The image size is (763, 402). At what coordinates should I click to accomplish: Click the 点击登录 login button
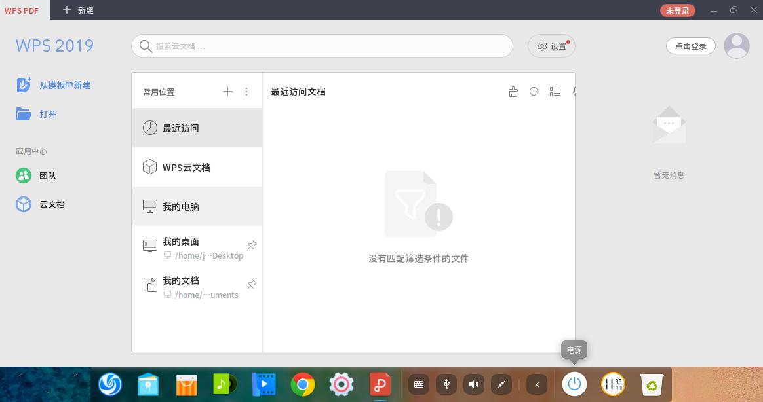point(691,45)
